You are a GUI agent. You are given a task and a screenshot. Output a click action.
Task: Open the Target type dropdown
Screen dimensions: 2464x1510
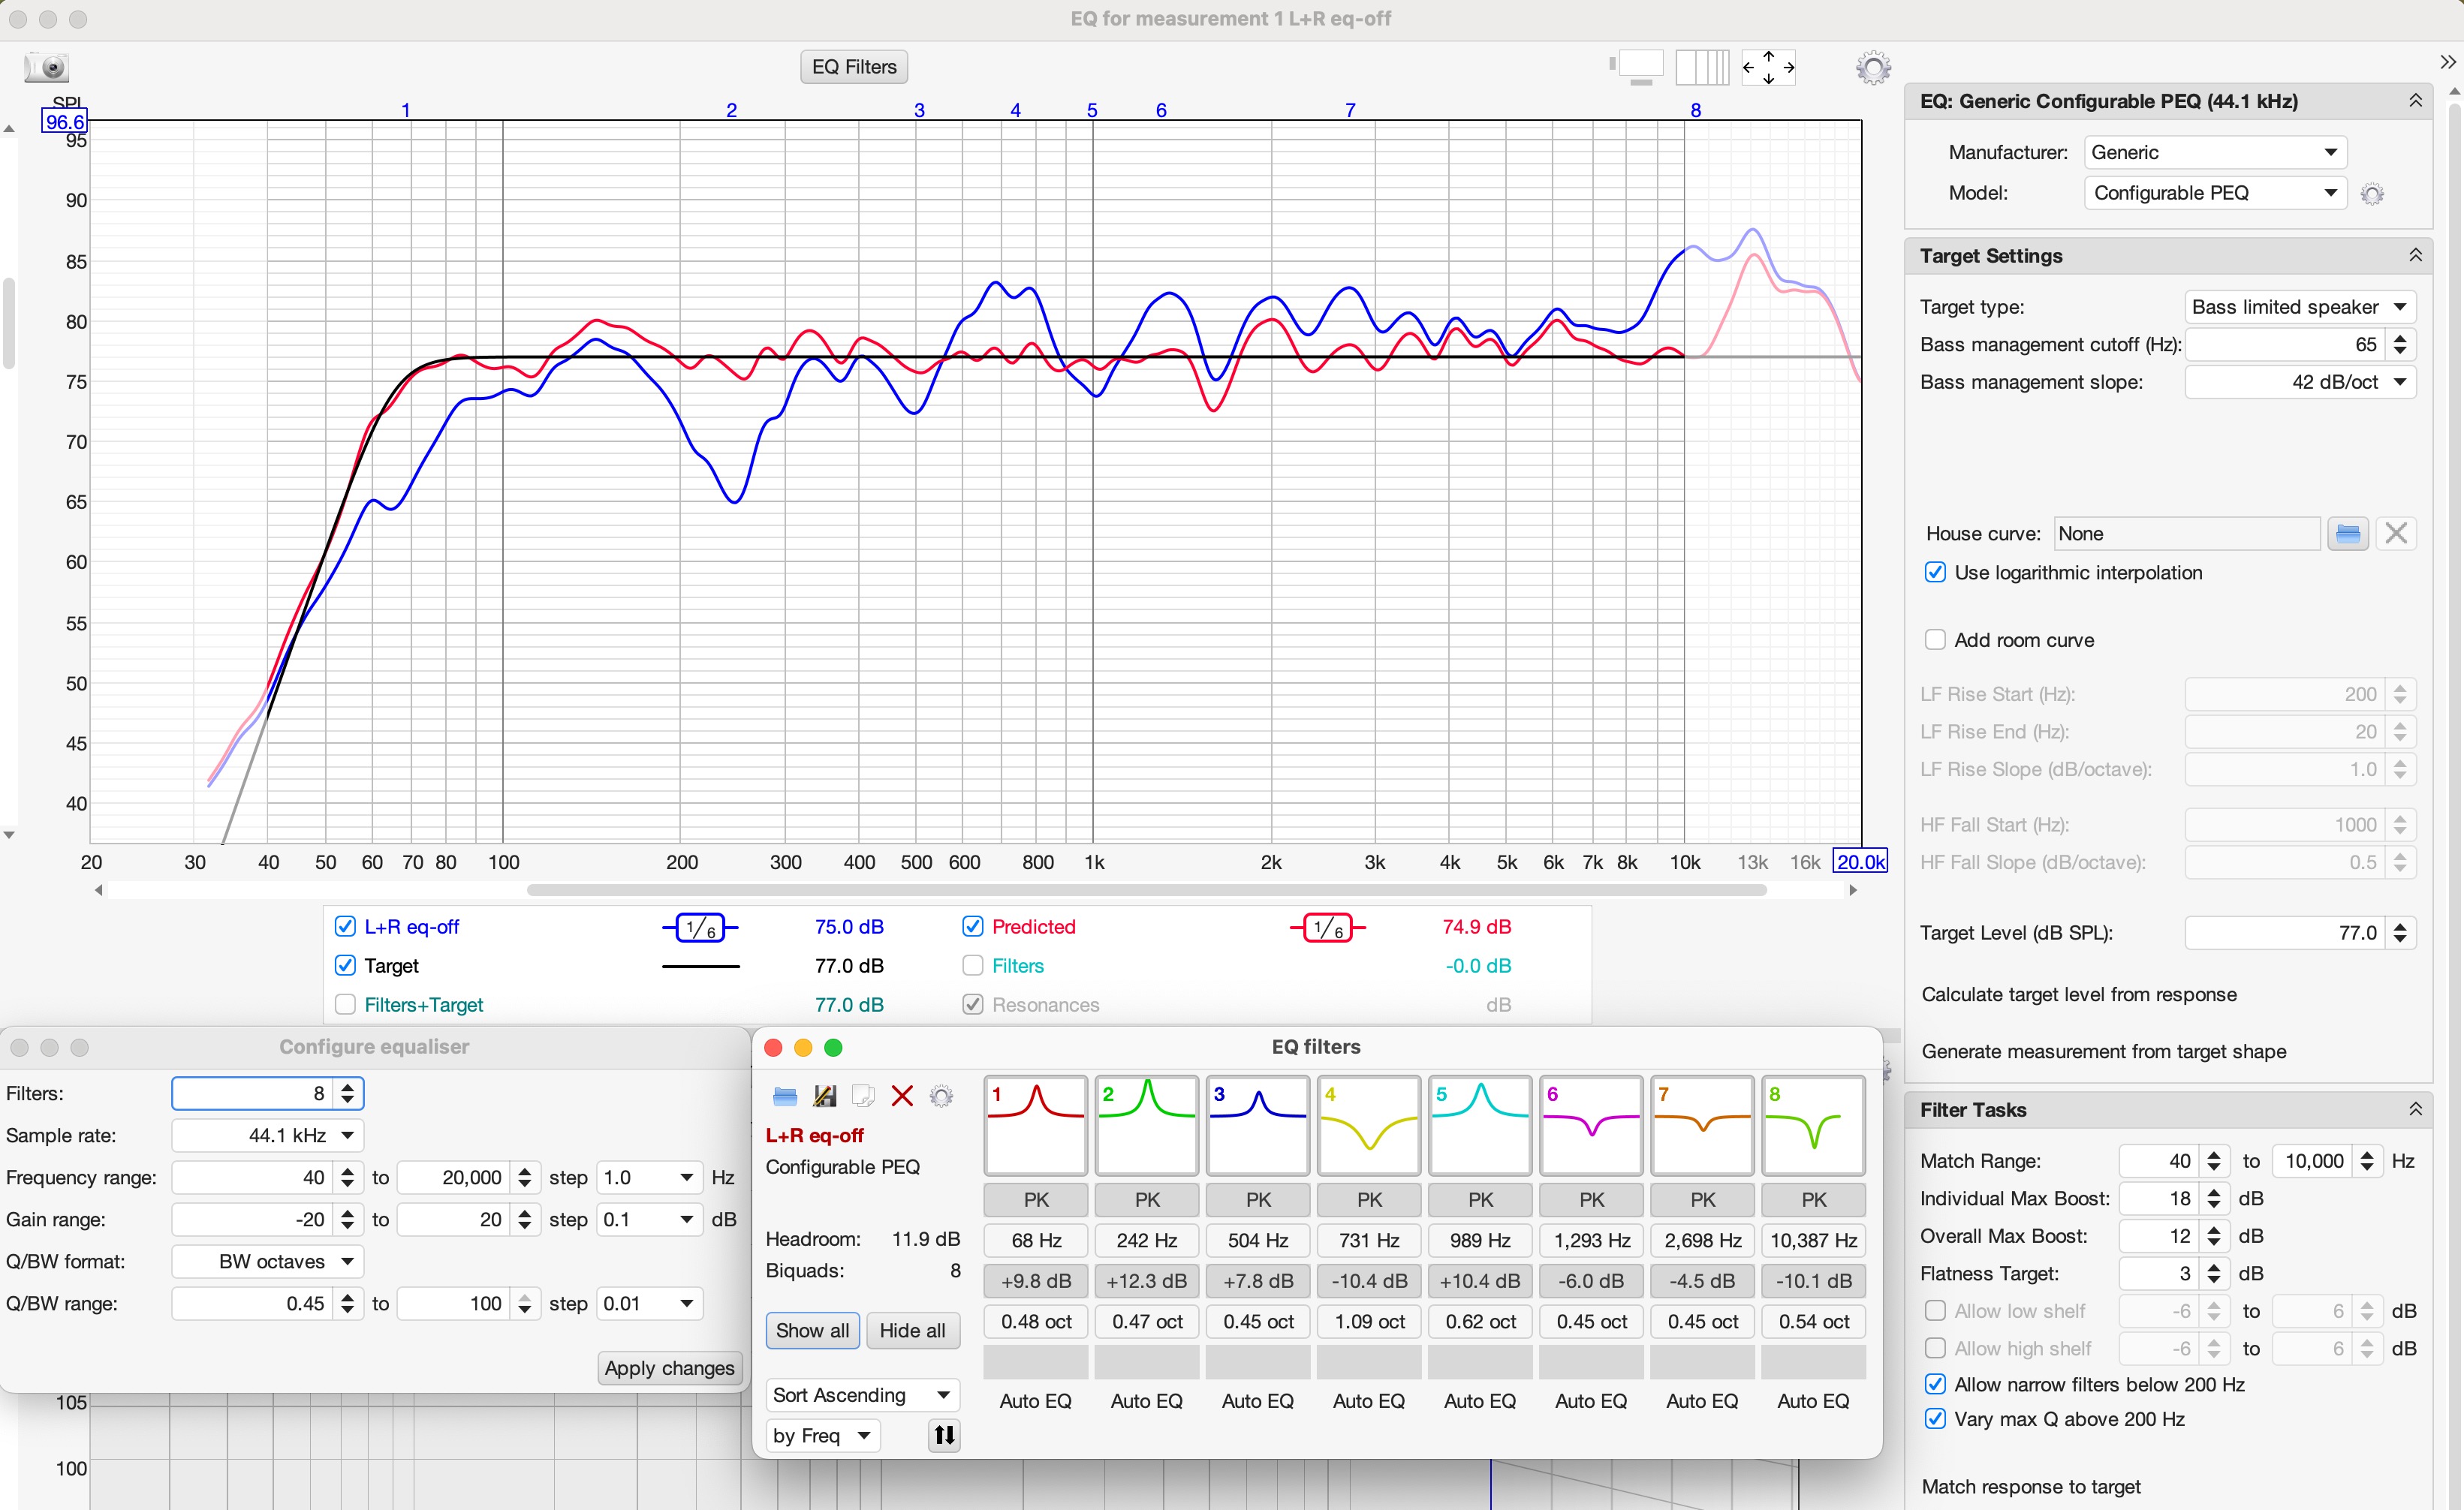tap(2299, 307)
